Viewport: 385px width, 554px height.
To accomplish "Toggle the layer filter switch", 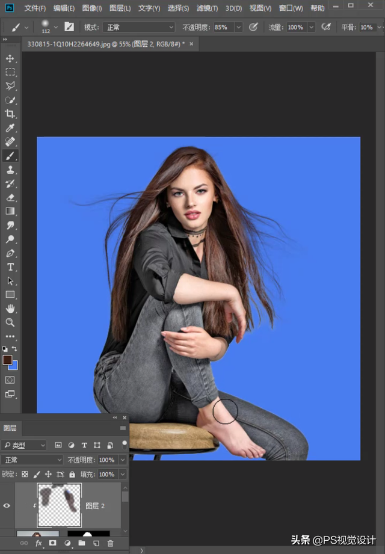I will coord(125,445).
